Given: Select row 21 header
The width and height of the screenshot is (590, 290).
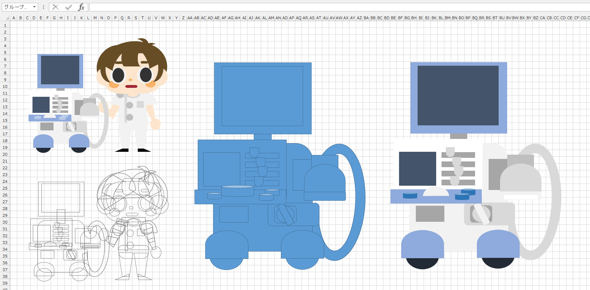Looking at the screenshot, I should pyautogui.click(x=5, y=161).
